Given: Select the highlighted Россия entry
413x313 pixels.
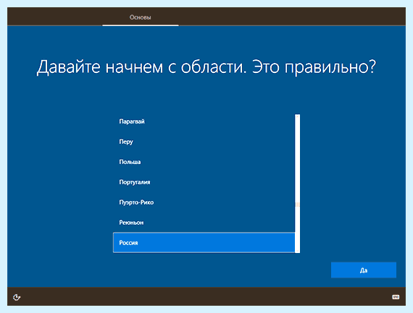Looking at the screenshot, I should 204,243.
